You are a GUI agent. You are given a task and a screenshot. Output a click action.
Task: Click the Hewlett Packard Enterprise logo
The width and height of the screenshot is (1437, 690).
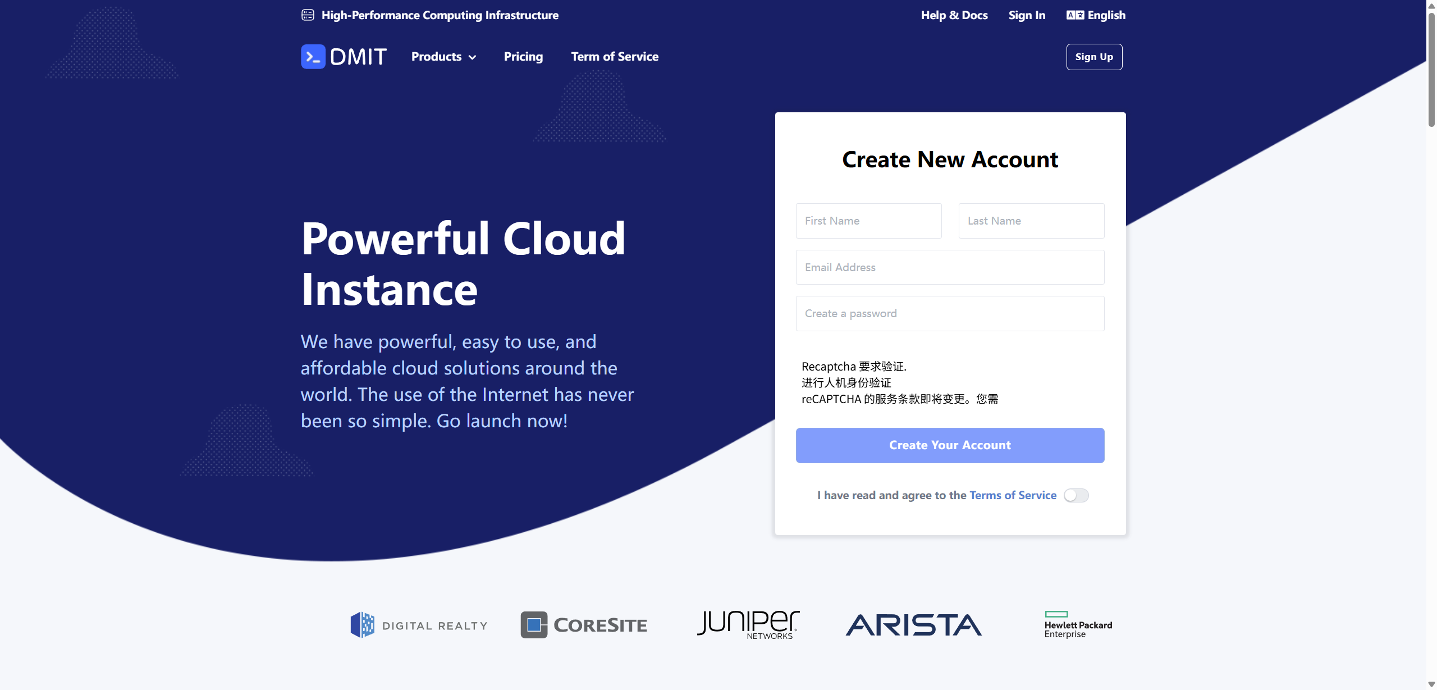point(1078,625)
